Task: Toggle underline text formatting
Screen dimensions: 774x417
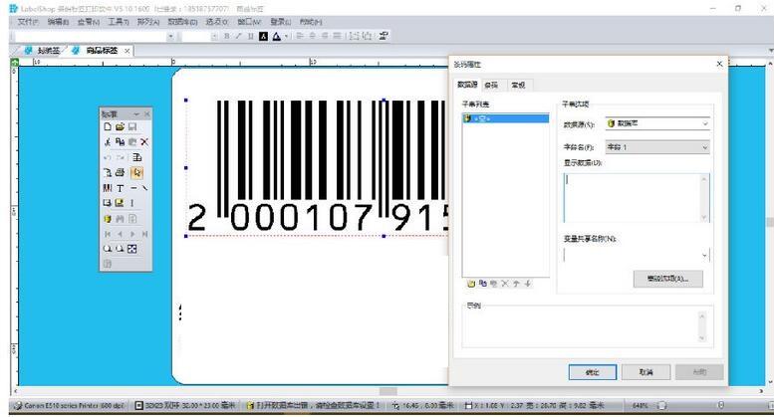Action: click(250, 36)
